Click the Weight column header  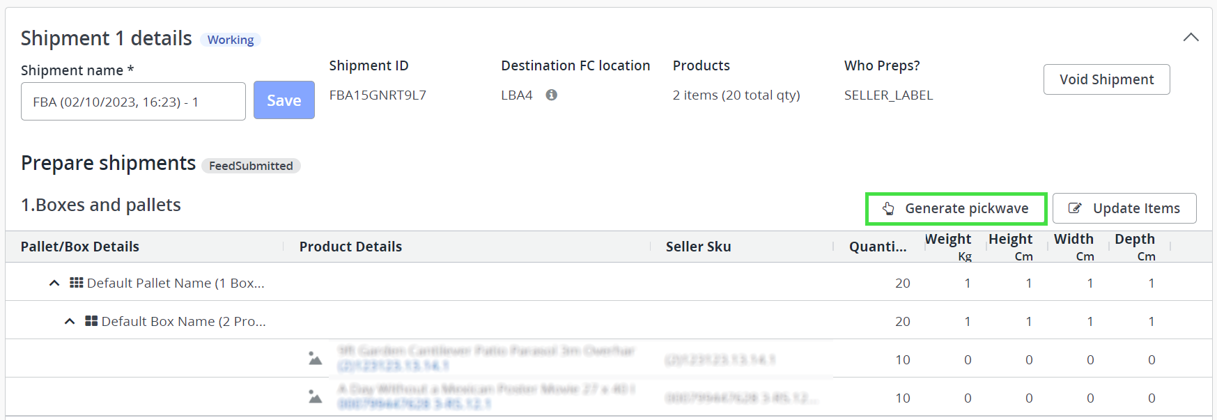click(x=947, y=240)
